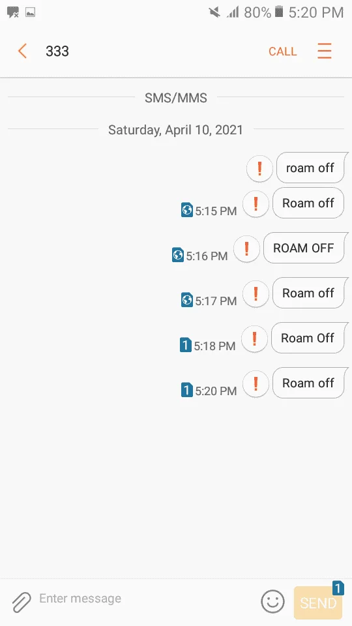Tap the back arrow next to 333

(22, 51)
